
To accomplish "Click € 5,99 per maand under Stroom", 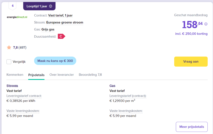I will (20, 116).
